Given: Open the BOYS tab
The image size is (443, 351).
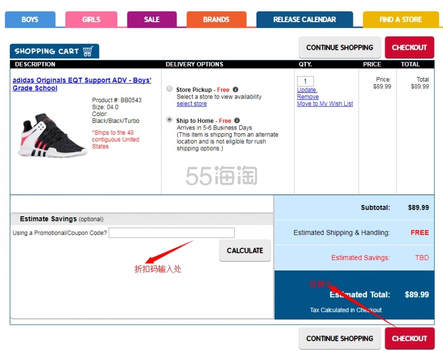Looking at the screenshot, I should [x=30, y=20].
